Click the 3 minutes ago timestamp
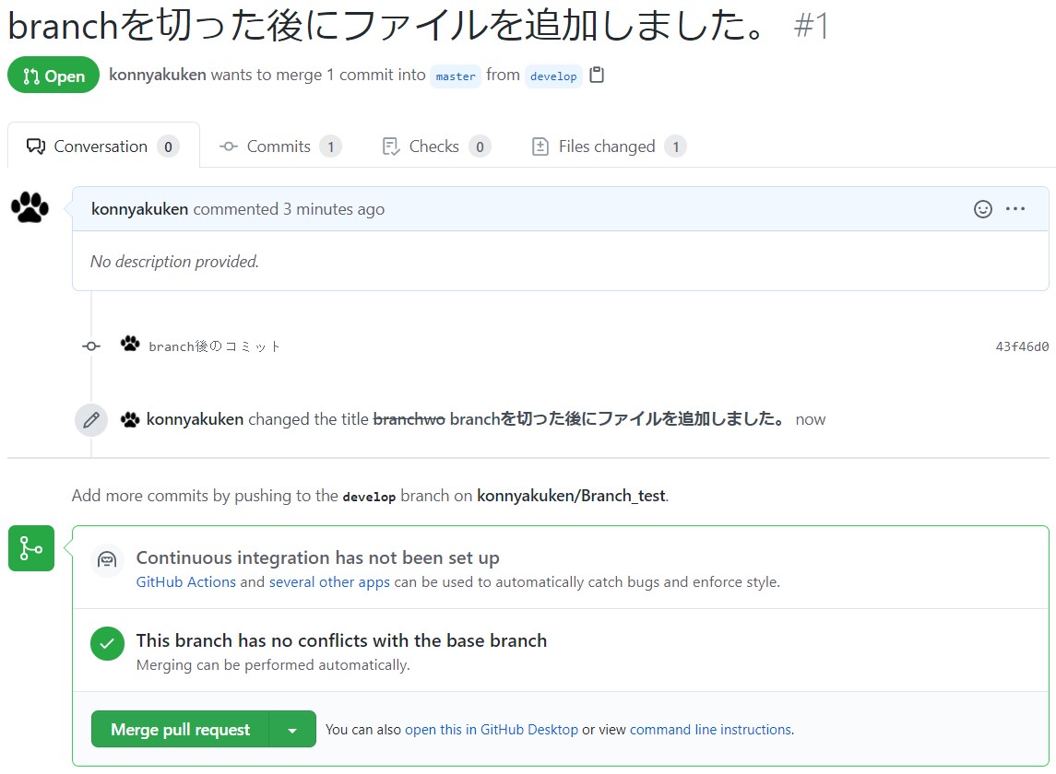 point(333,209)
